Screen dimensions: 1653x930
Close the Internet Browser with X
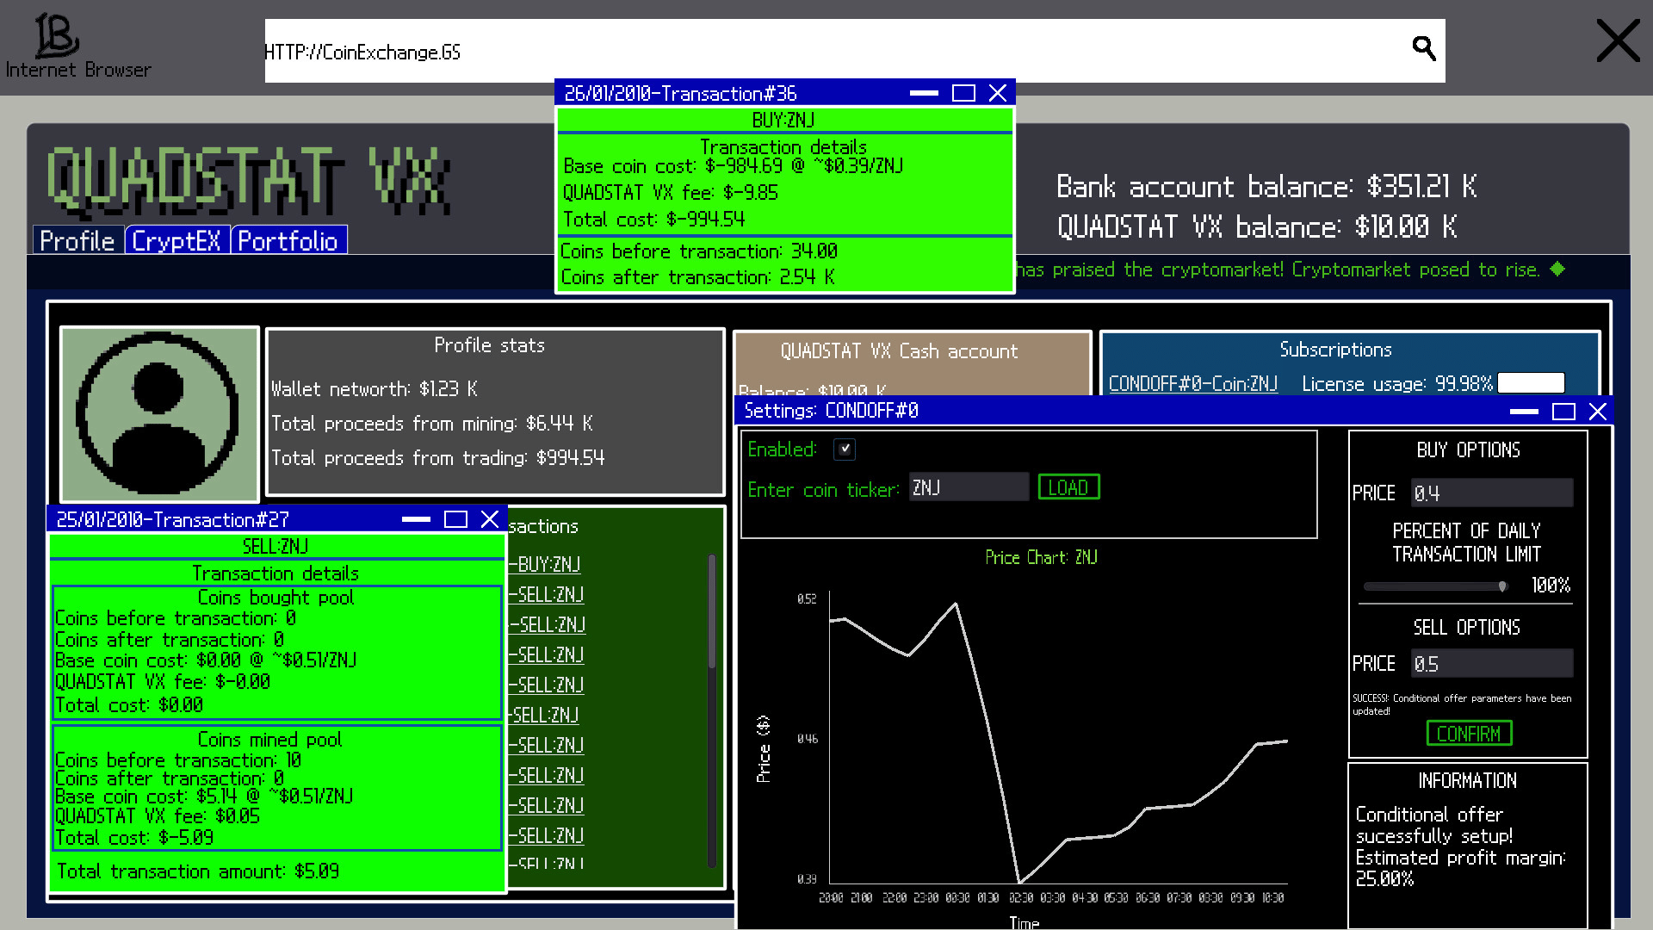tap(1618, 41)
